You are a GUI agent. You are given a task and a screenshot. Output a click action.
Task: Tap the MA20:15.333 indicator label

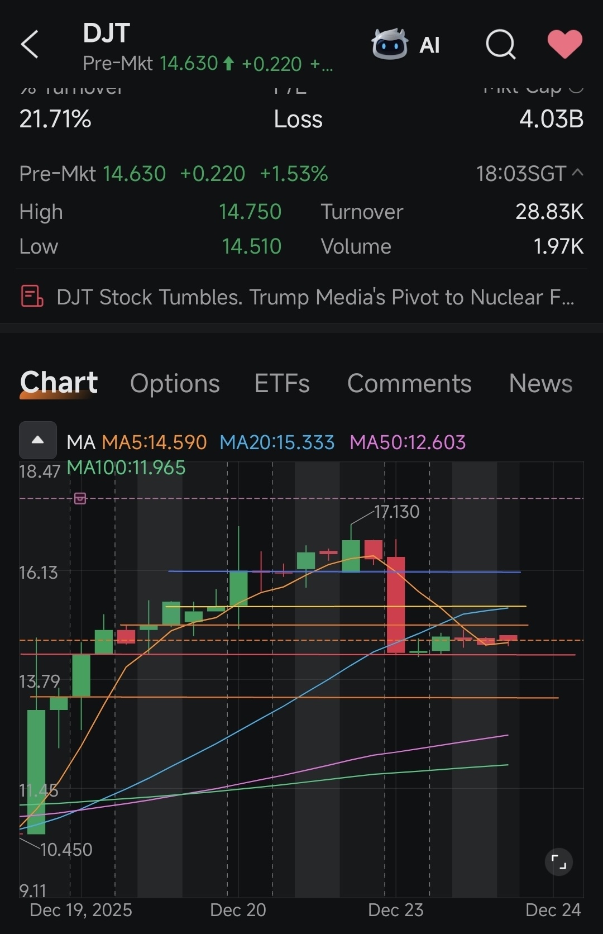[x=277, y=442]
